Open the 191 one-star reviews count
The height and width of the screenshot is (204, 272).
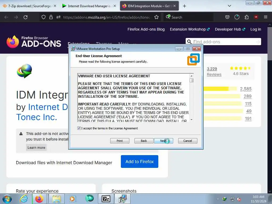click(248, 119)
